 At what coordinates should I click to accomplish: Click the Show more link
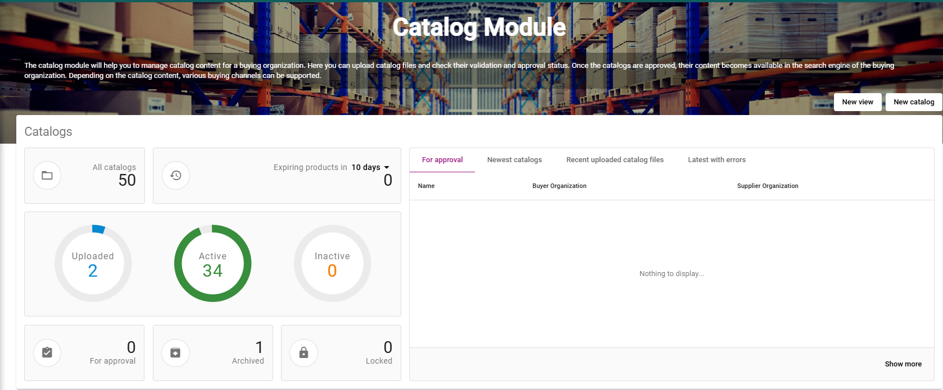coord(903,364)
